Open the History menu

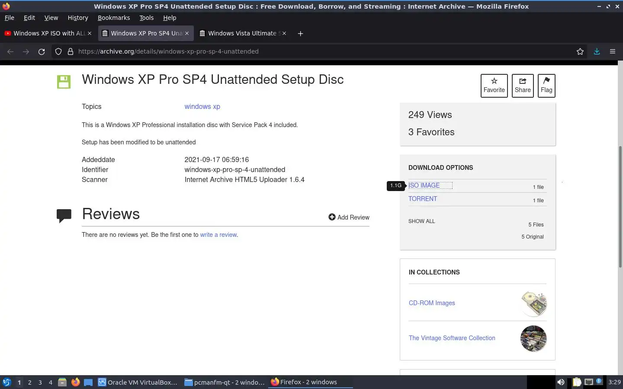(78, 18)
